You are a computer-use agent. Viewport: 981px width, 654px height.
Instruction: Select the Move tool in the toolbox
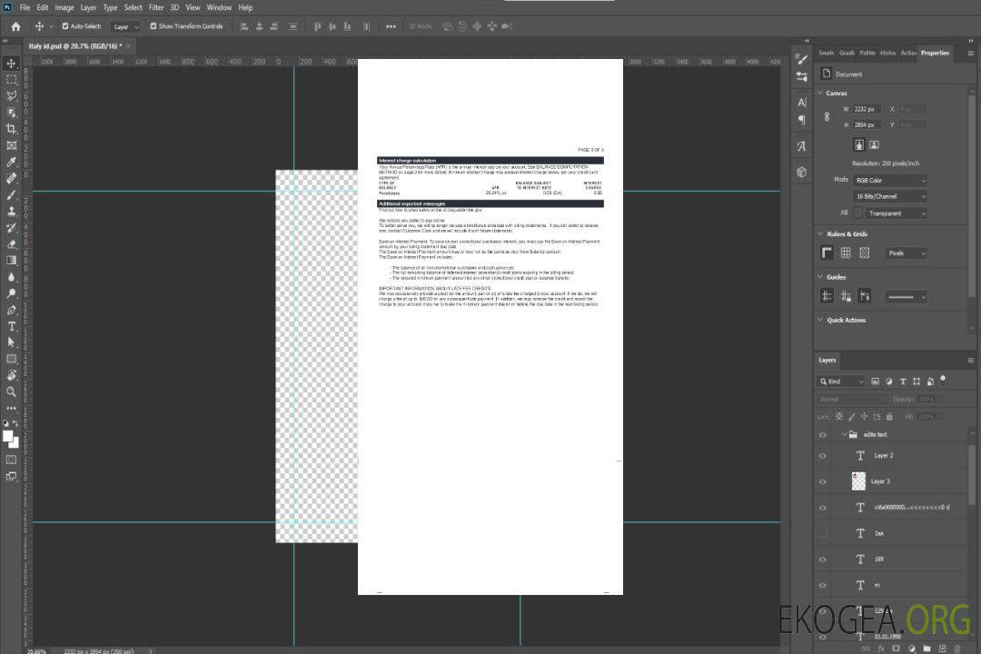(x=11, y=64)
